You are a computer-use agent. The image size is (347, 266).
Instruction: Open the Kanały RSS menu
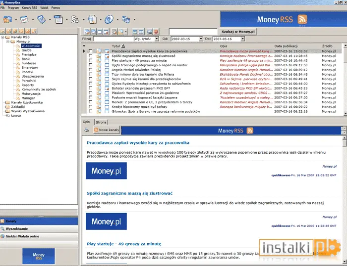[29, 8]
